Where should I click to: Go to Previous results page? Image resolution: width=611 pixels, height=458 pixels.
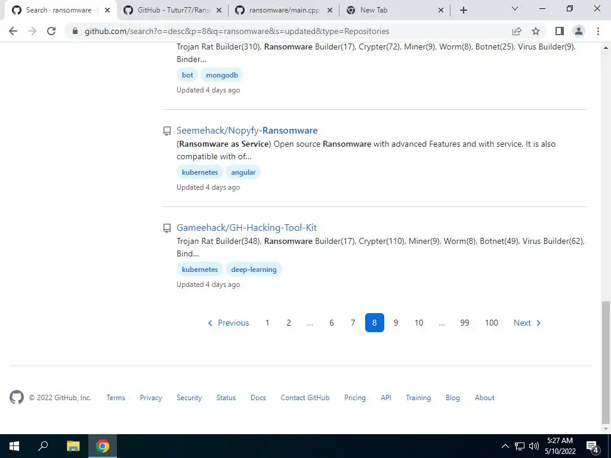click(229, 323)
